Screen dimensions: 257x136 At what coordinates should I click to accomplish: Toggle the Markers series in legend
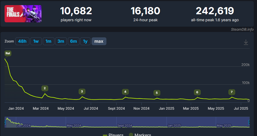tap(140, 135)
